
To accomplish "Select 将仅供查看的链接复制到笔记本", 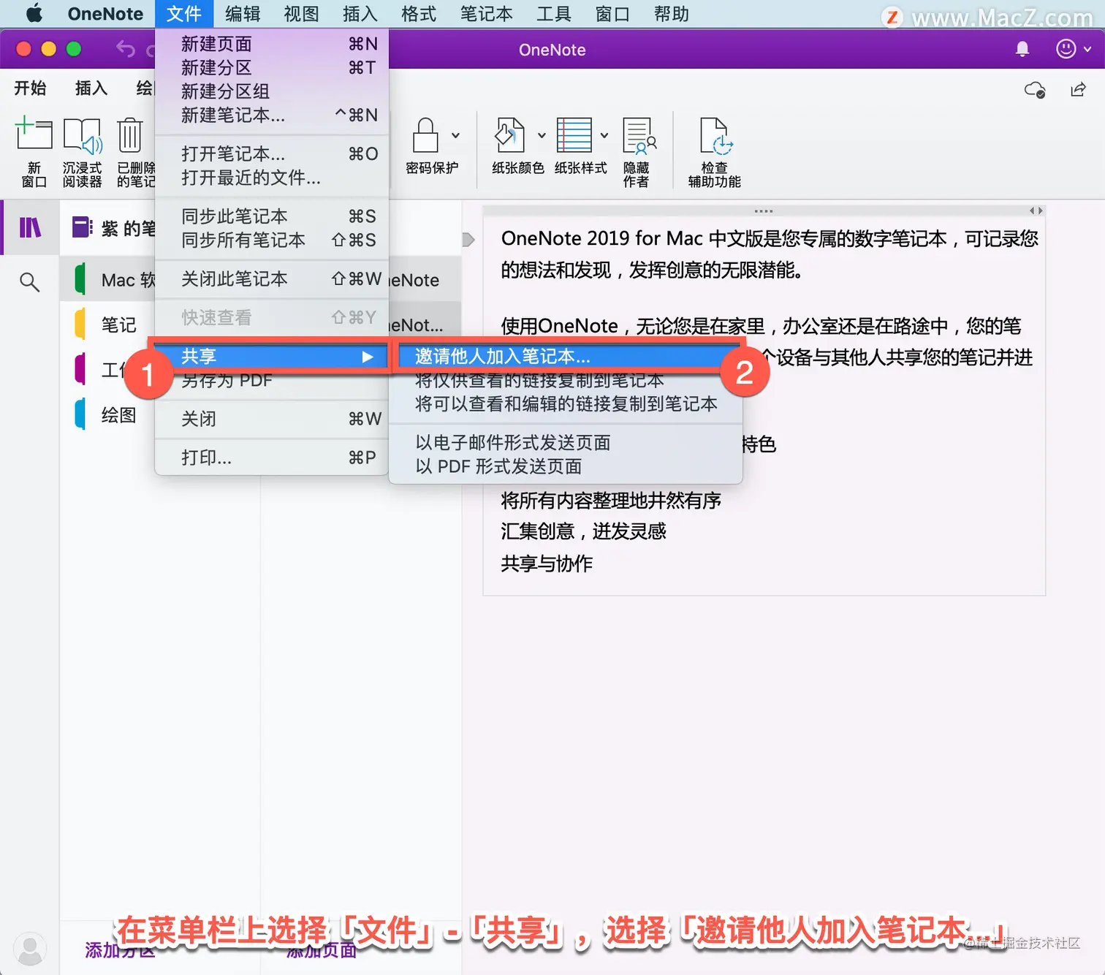I will (x=566, y=380).
